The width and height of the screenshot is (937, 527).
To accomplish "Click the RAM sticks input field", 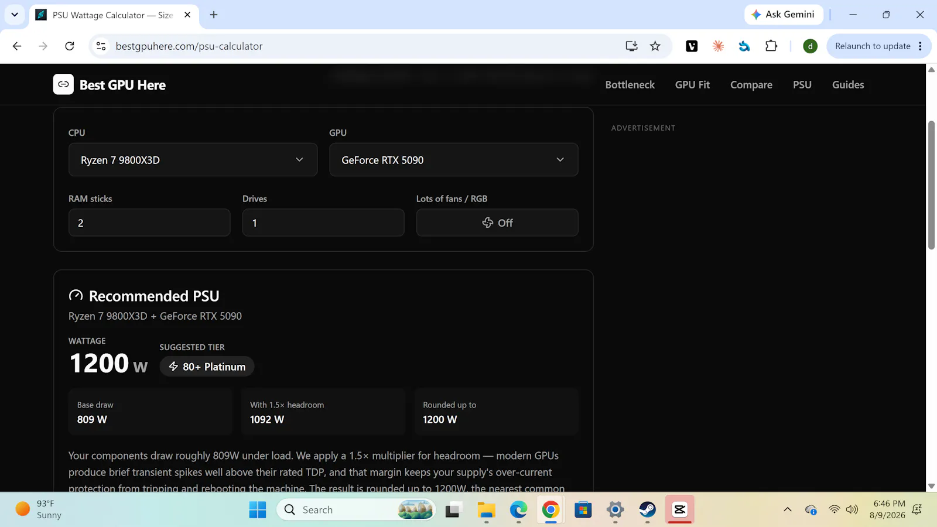I will 149,223.
